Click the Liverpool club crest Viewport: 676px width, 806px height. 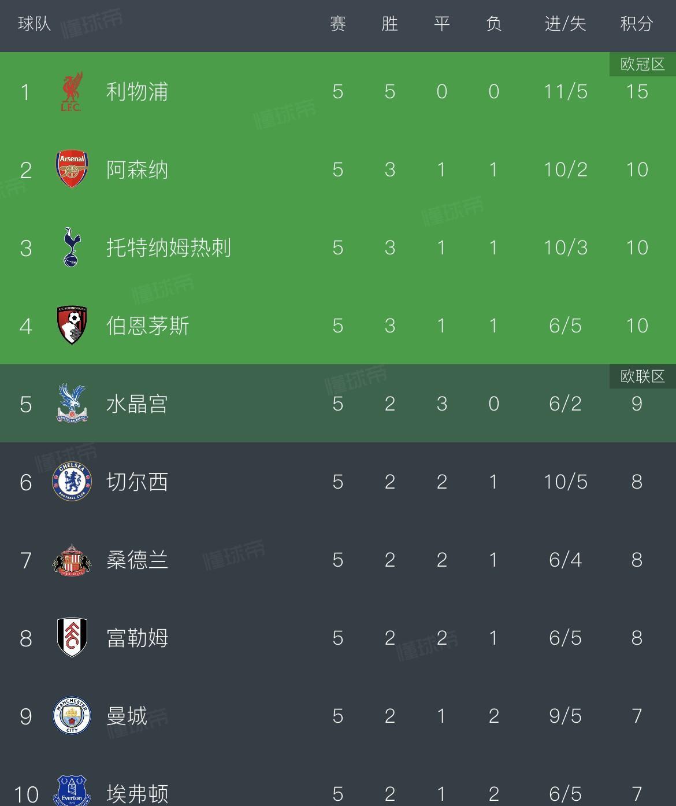click(72, 91)
